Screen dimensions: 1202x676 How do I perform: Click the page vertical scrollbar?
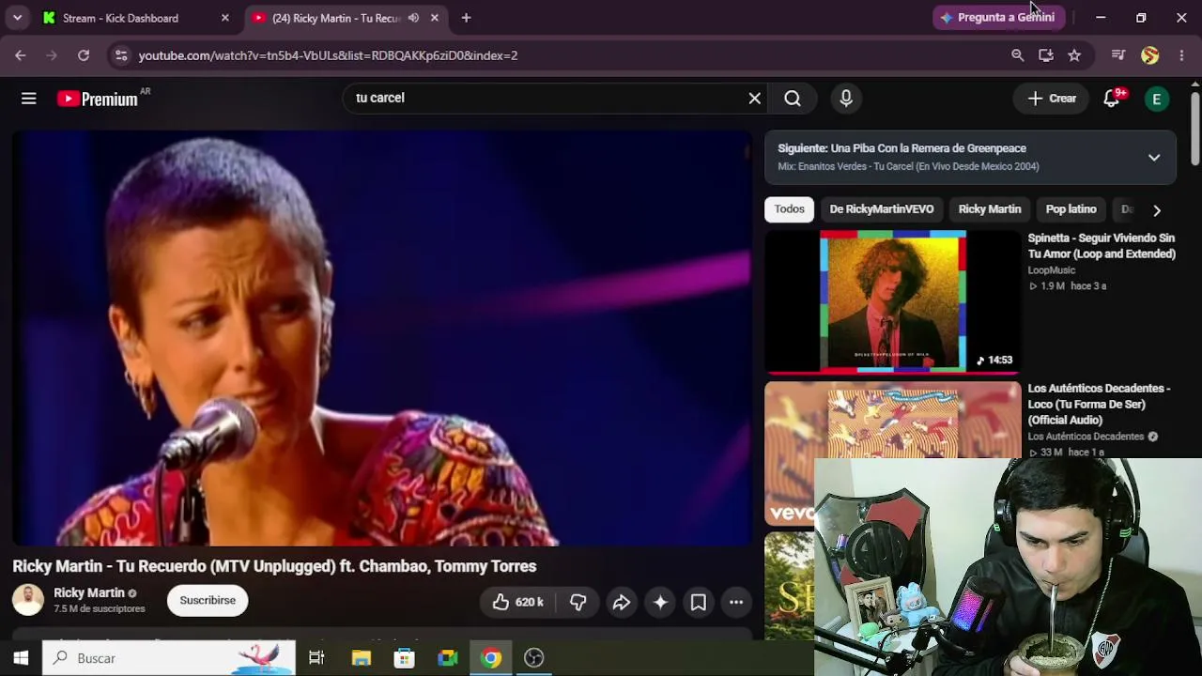[1194, 127]
